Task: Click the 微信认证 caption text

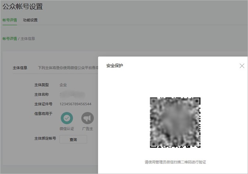Action: pos(67,129)
